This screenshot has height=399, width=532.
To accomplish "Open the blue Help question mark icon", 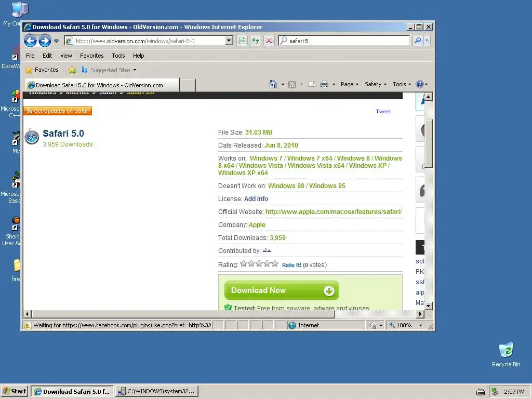I will coord(420,84).
